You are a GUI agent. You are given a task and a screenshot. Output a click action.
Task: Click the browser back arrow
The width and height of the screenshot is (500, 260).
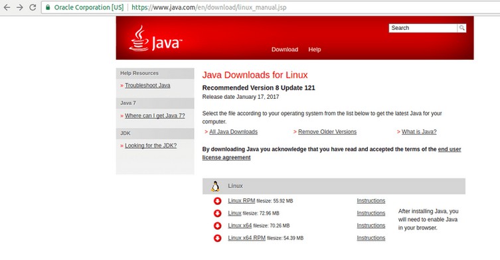pyautogui.click(x=7, y=7)
